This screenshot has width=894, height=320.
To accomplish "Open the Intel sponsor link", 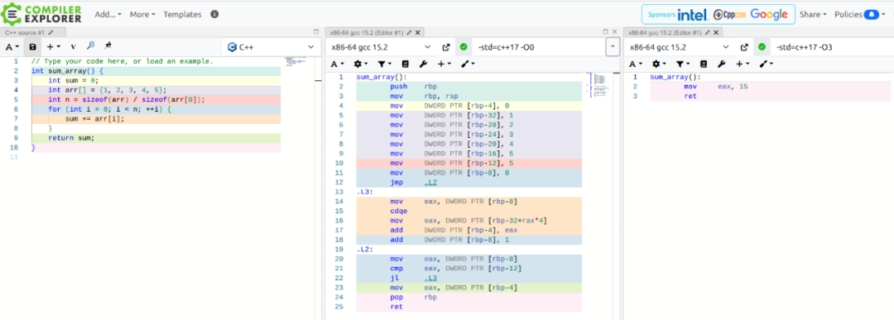I will click(693, 14).
